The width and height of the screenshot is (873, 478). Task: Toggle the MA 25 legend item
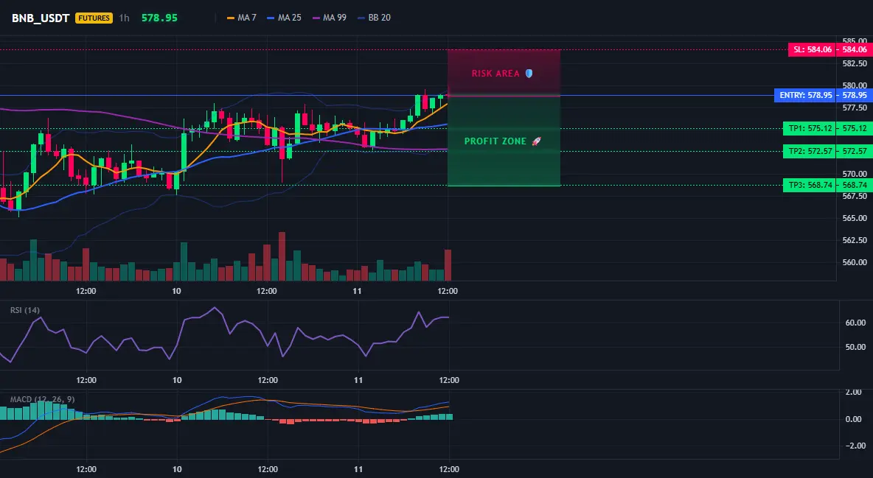tap(284, 18)
